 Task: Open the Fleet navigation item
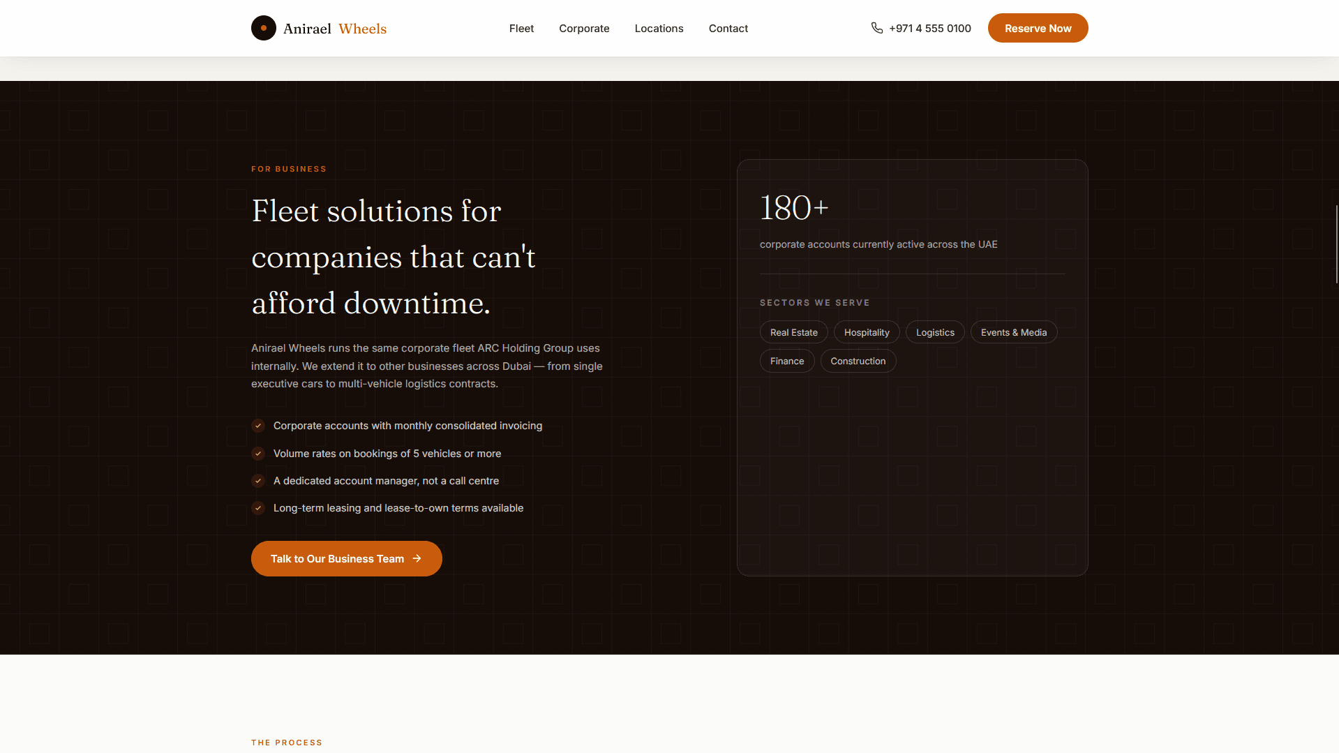[x=521, y=28]
